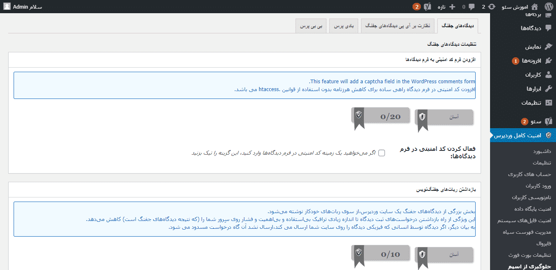Click orange badge 1 beside افزونه‌ها
This screenshot has width=556, height=270.
[516, 61]
